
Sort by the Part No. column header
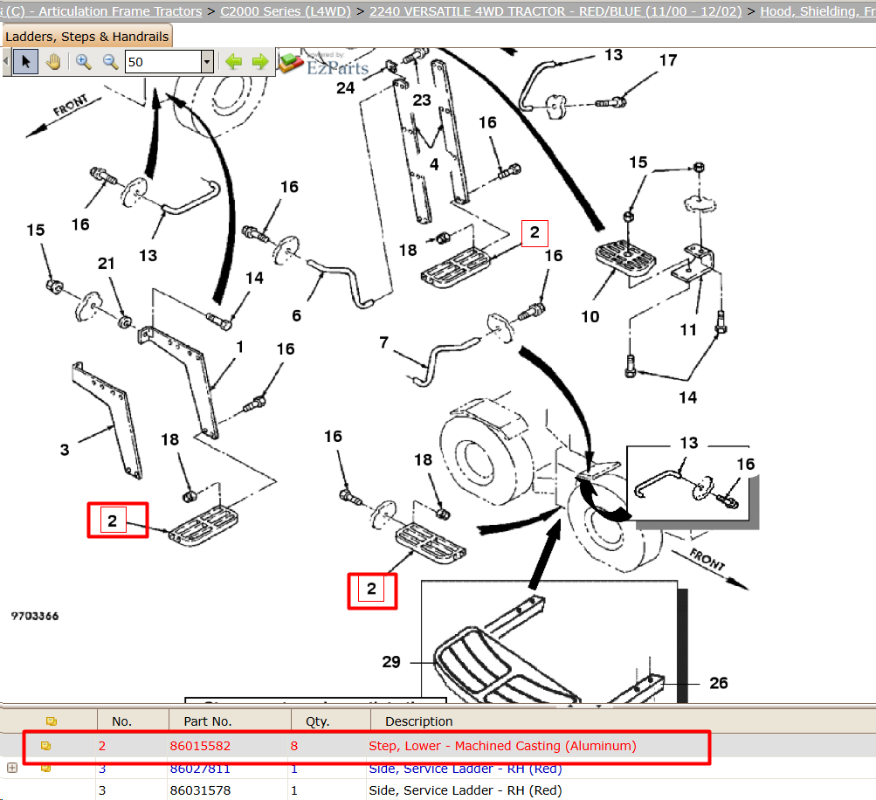pyautogui.click(x=207, y=721)
